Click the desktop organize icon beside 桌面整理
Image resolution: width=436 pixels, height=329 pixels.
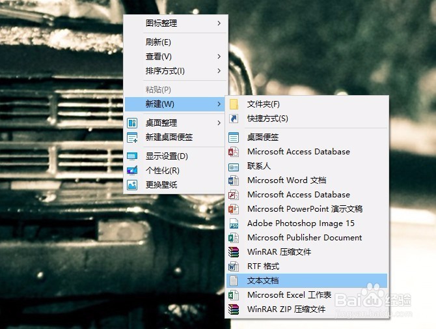(132, 123)
